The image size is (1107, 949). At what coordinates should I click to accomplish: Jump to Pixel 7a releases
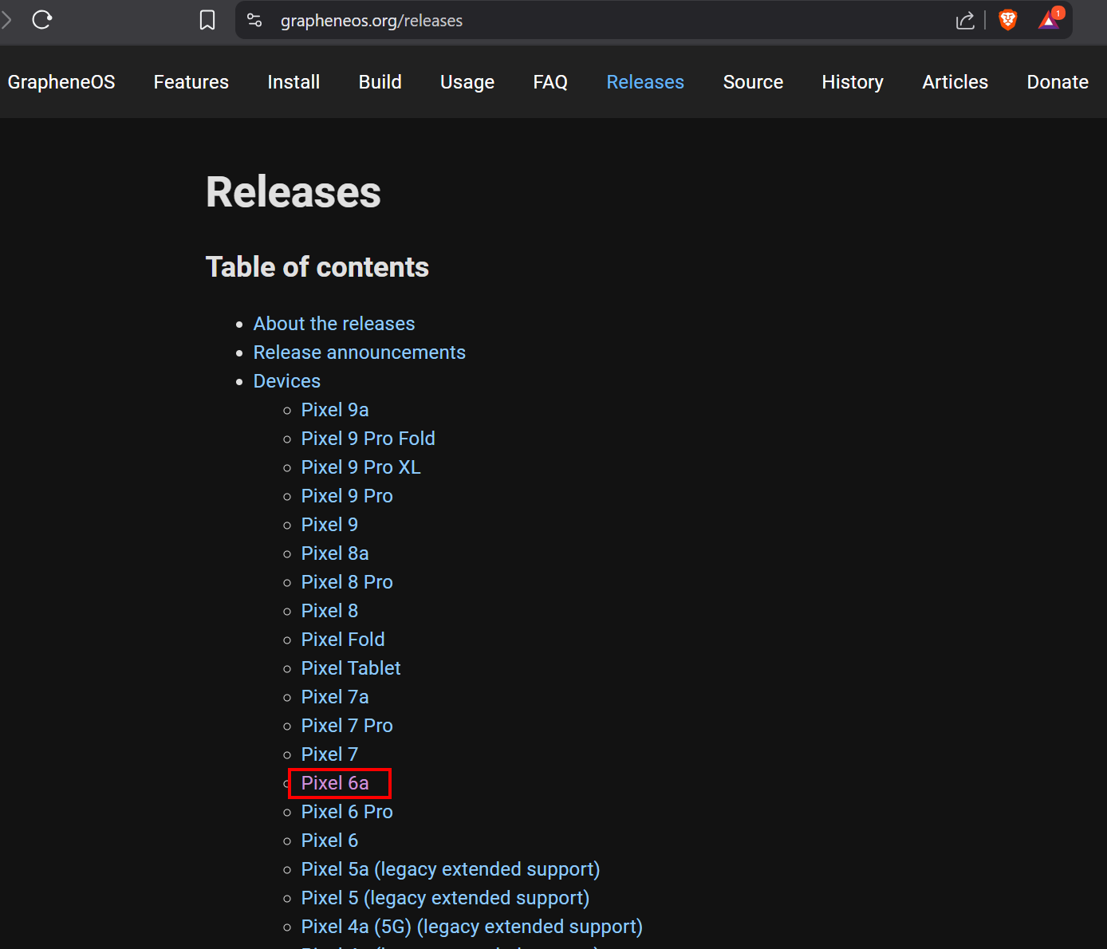pyautogui.click(x=335, y=697)
